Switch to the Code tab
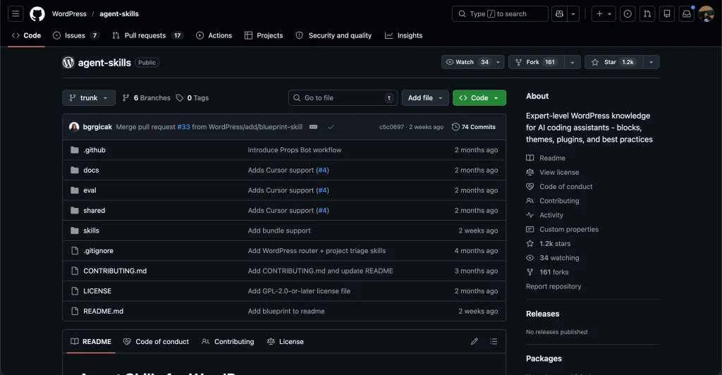Image resolution: width=722 pixels, height=375 pixels. (x=27, y=35)
